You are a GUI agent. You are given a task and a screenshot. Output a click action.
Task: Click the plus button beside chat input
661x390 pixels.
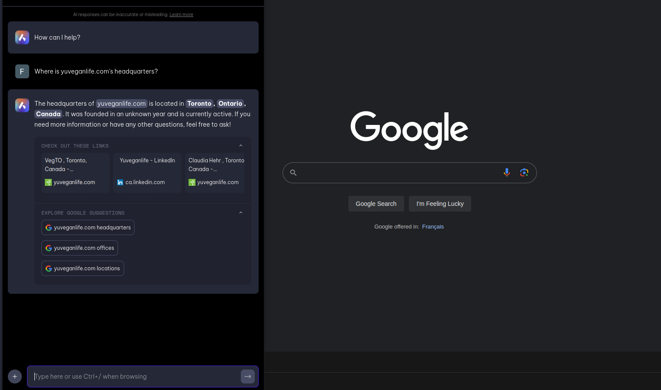(15, 377)
